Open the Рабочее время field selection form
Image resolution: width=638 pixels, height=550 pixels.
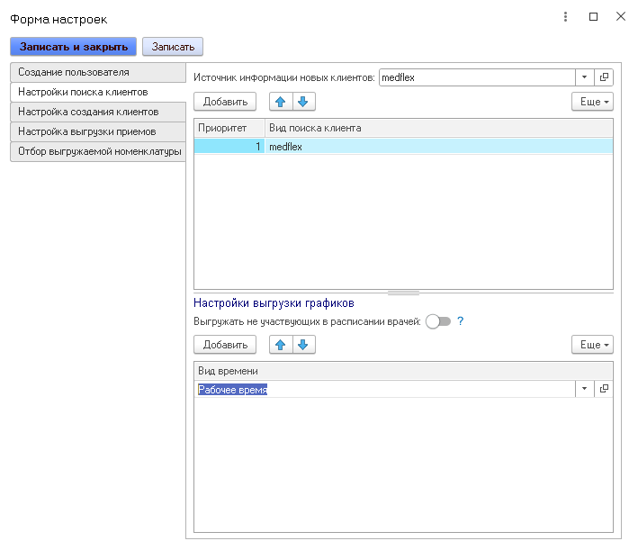point(604,389)
